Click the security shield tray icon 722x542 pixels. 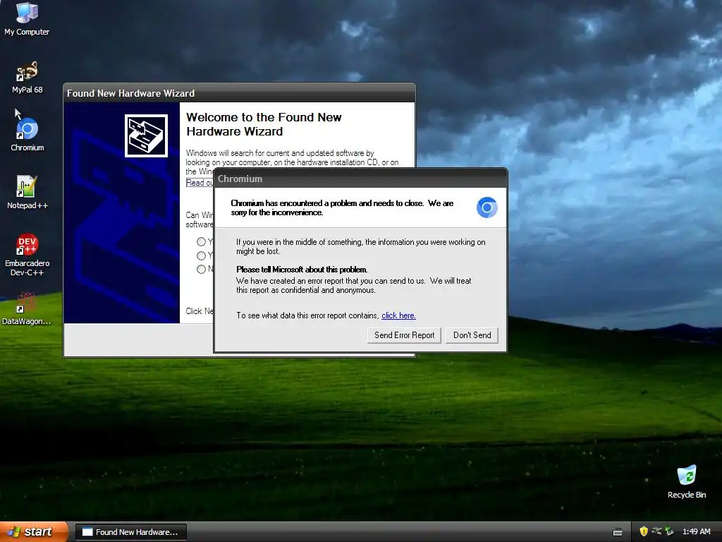tap(643, 531)
